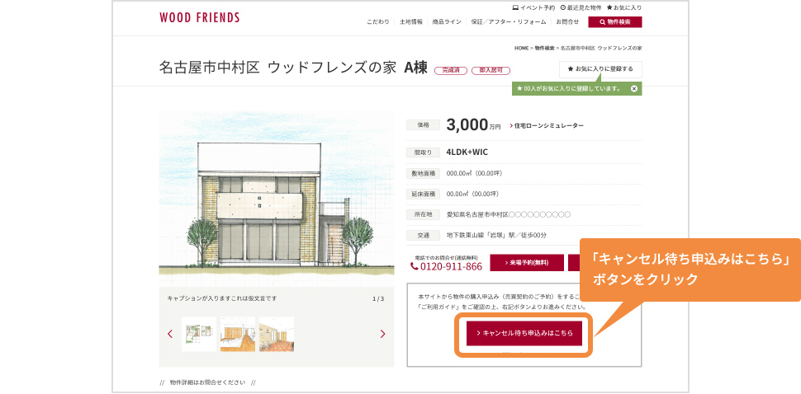The height and width of the screenshot is (394, 801).
Task: Click お気に入りに登録する star button
Action: click(600, 68)
